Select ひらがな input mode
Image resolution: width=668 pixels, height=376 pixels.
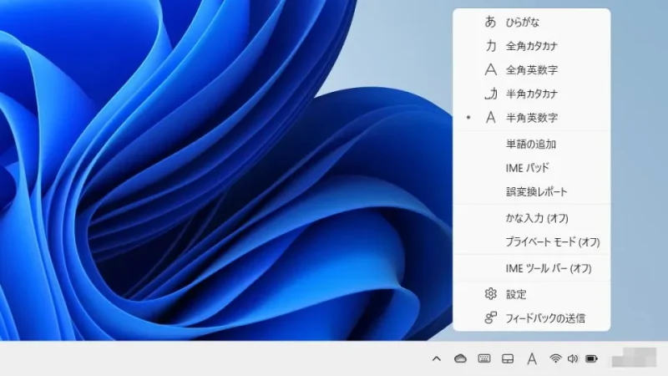tap(523, 22)
